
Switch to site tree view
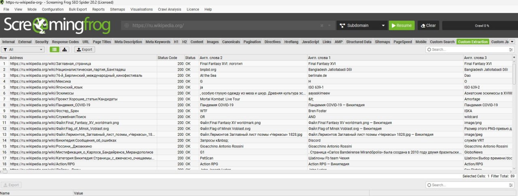65,49
